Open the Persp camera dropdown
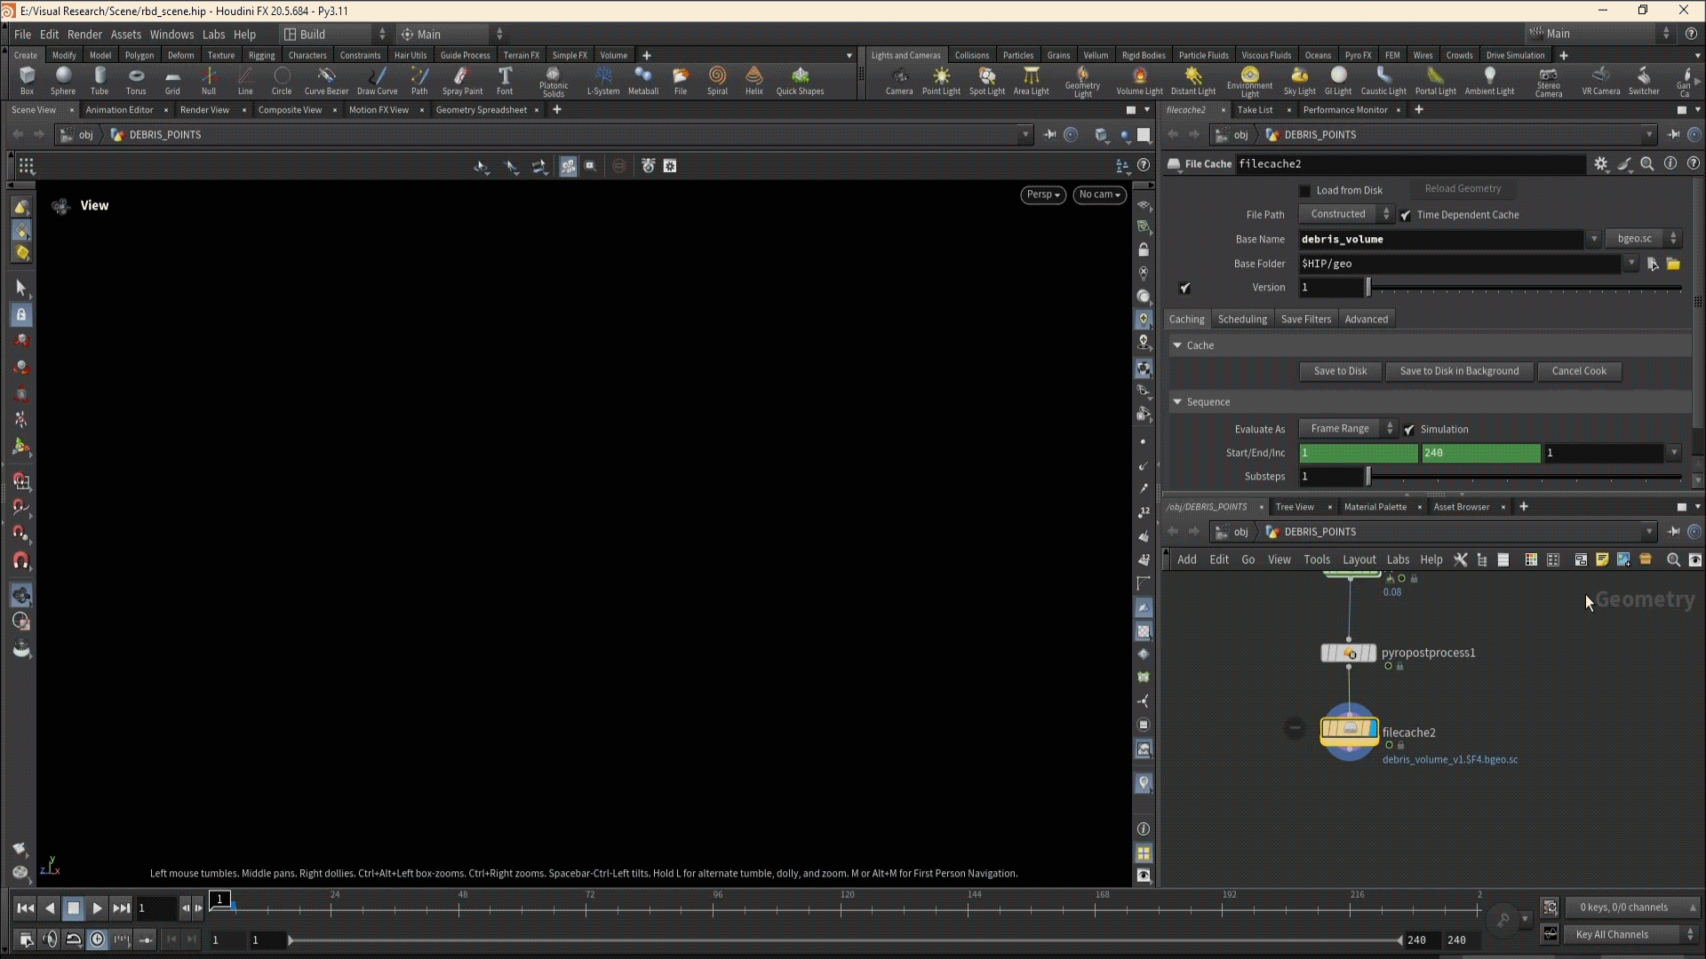 click(x=1043, y=194)
